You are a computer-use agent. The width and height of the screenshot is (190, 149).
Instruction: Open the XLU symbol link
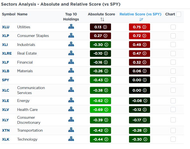(x=6, y=27)
